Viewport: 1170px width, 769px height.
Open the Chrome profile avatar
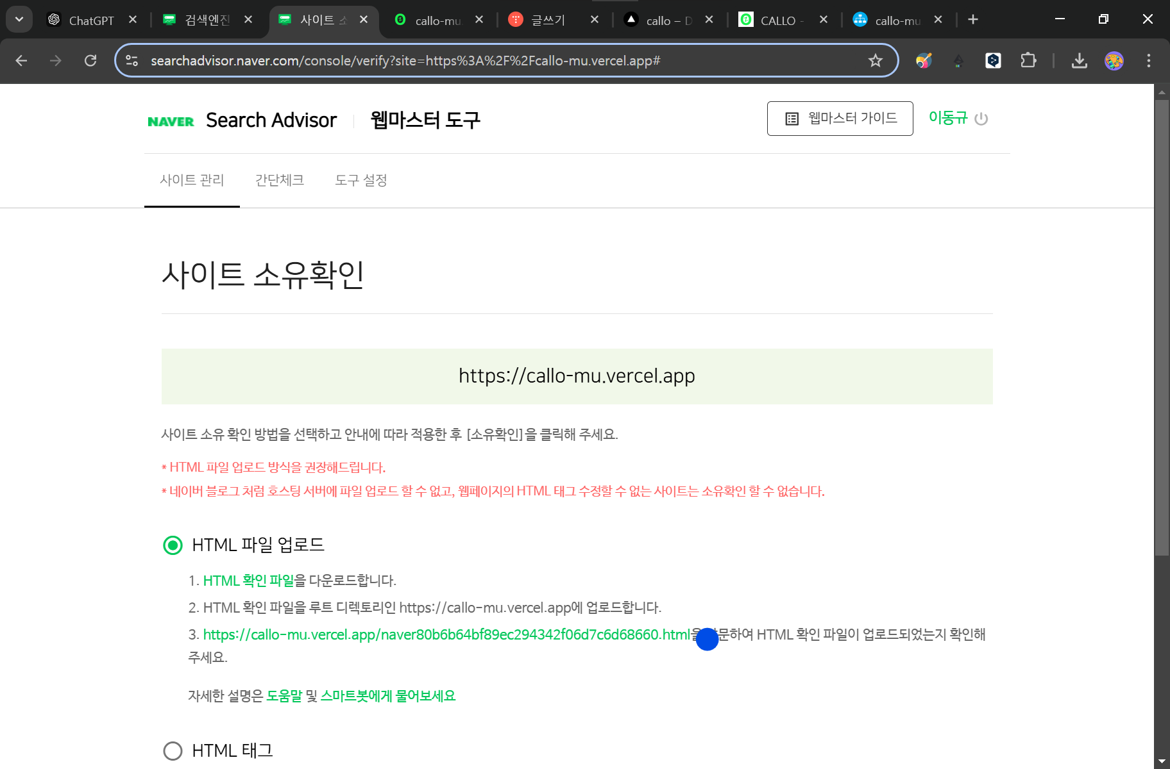[x=1114, y=61]
